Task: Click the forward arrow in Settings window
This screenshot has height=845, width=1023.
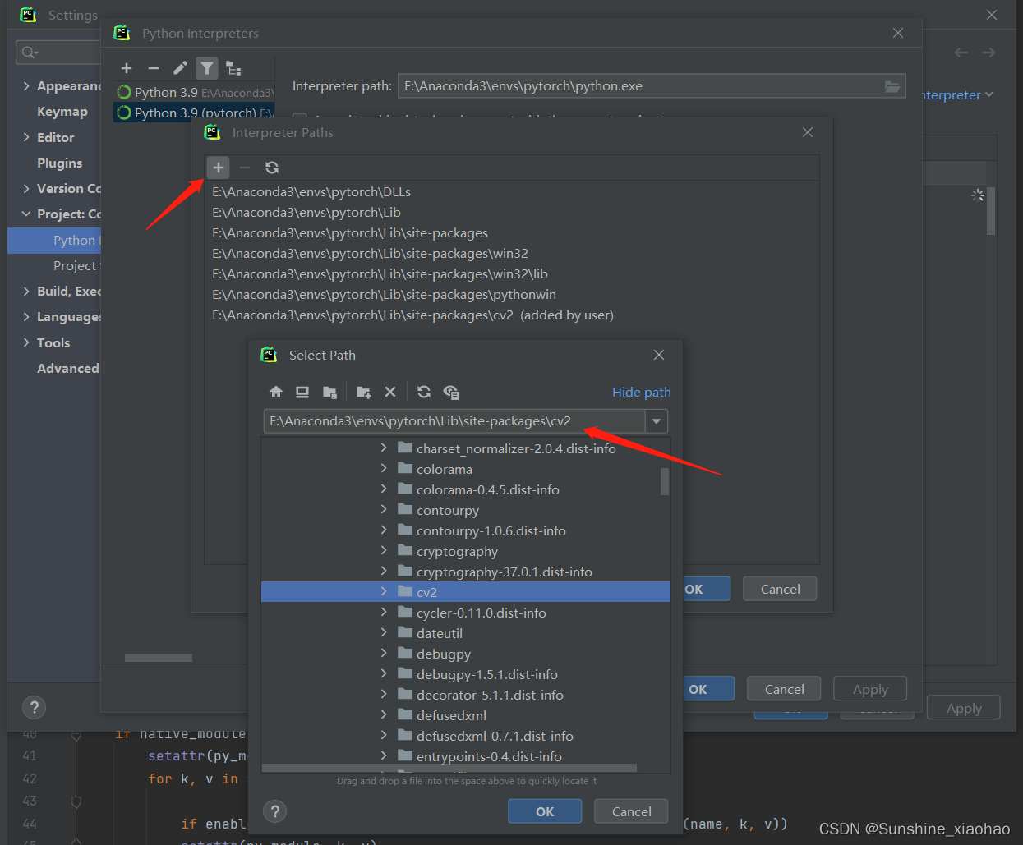Action: pyautogui.click(x=988, y=53)
